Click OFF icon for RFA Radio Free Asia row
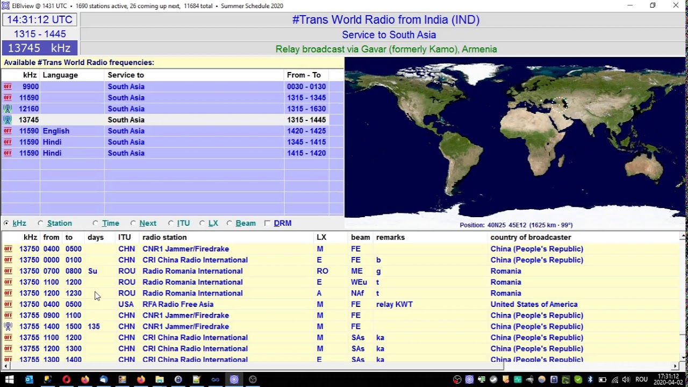 click(8, 304)
